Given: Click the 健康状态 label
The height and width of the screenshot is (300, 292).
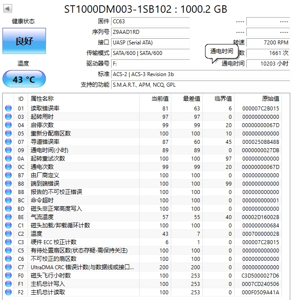Looking at the screenshot, I should (23, 21).
